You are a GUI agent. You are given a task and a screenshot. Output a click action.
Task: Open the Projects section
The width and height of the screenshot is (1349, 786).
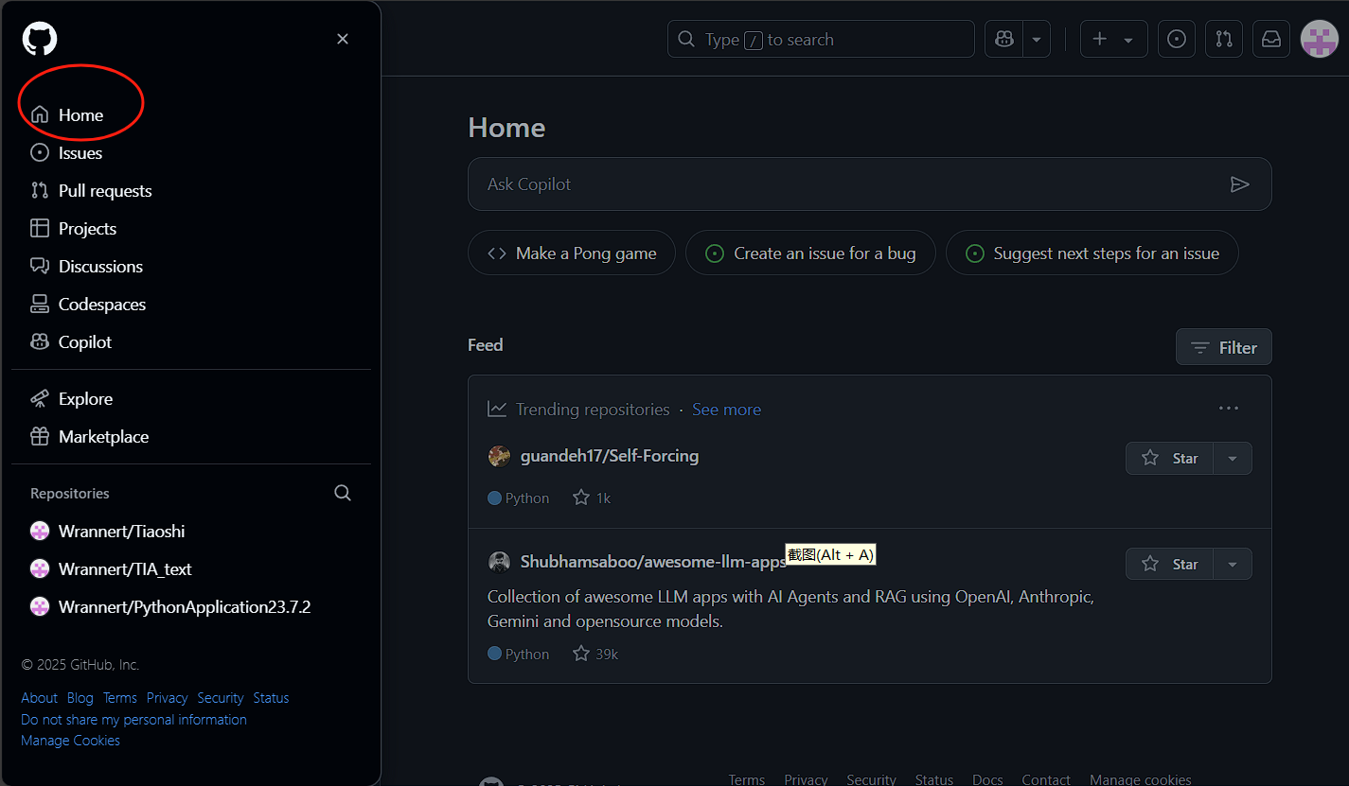(x=87, y=228)
